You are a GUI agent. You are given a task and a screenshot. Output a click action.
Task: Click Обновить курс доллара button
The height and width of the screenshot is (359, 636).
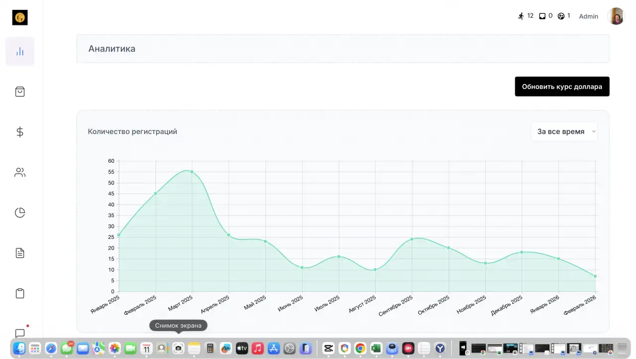562,86
